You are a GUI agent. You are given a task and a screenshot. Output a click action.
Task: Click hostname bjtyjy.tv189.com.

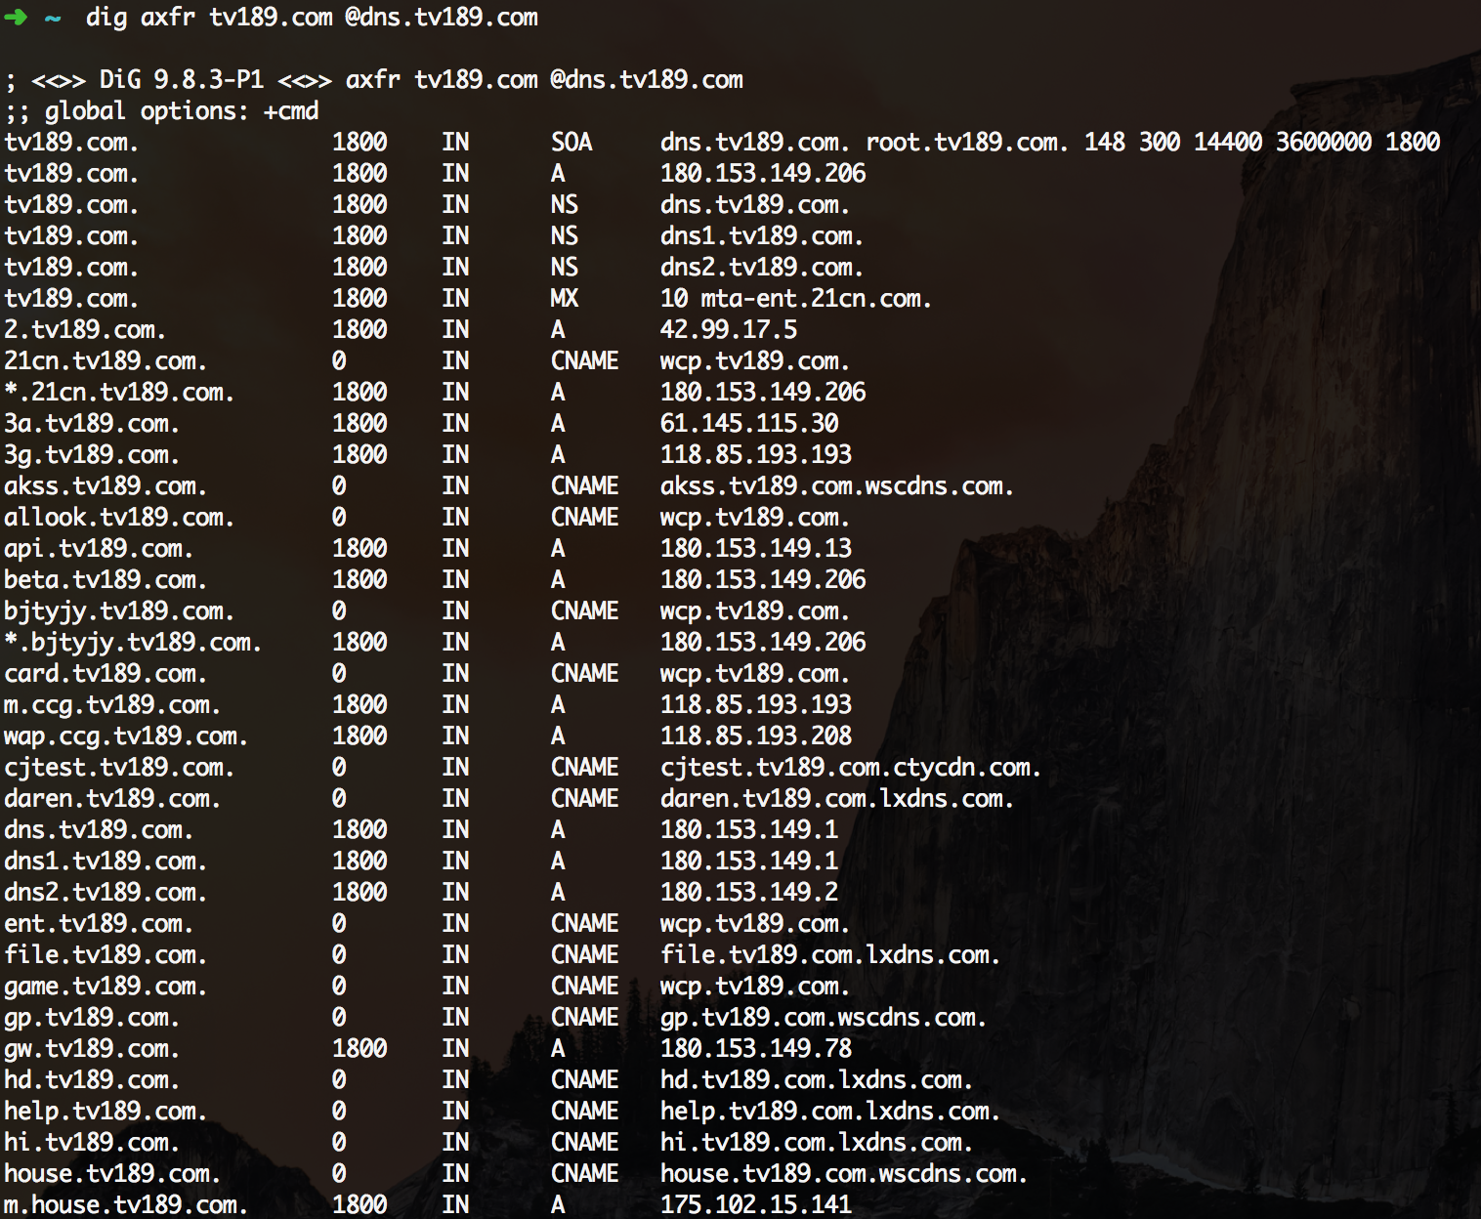point(119,611)
